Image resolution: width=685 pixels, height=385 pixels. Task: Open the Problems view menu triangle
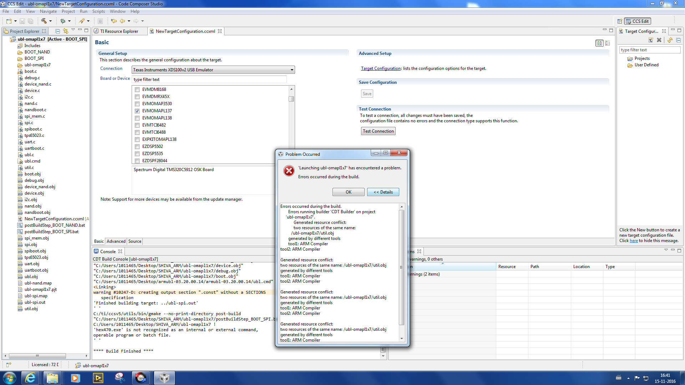tap(666, 250)
